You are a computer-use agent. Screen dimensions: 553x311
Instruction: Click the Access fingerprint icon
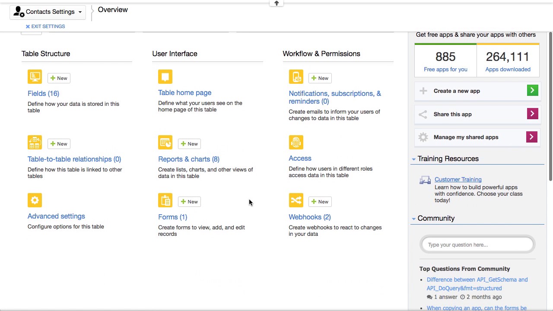(x=296, y=143)
